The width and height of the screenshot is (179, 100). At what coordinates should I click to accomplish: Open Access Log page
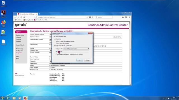pyautogui.click(x=19, y=49)
